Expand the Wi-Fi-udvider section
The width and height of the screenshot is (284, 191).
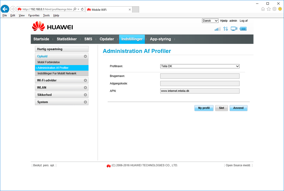(62, 80)
